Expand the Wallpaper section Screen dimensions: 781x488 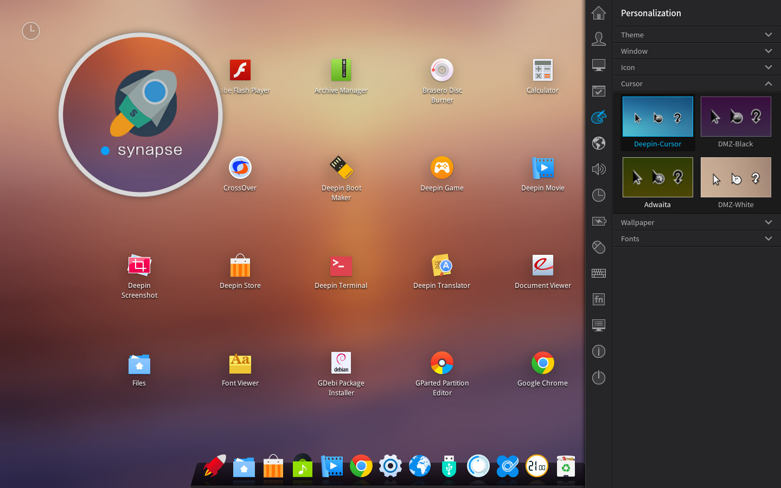tap(697, 222)
